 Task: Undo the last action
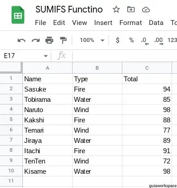tap(22, 40)
